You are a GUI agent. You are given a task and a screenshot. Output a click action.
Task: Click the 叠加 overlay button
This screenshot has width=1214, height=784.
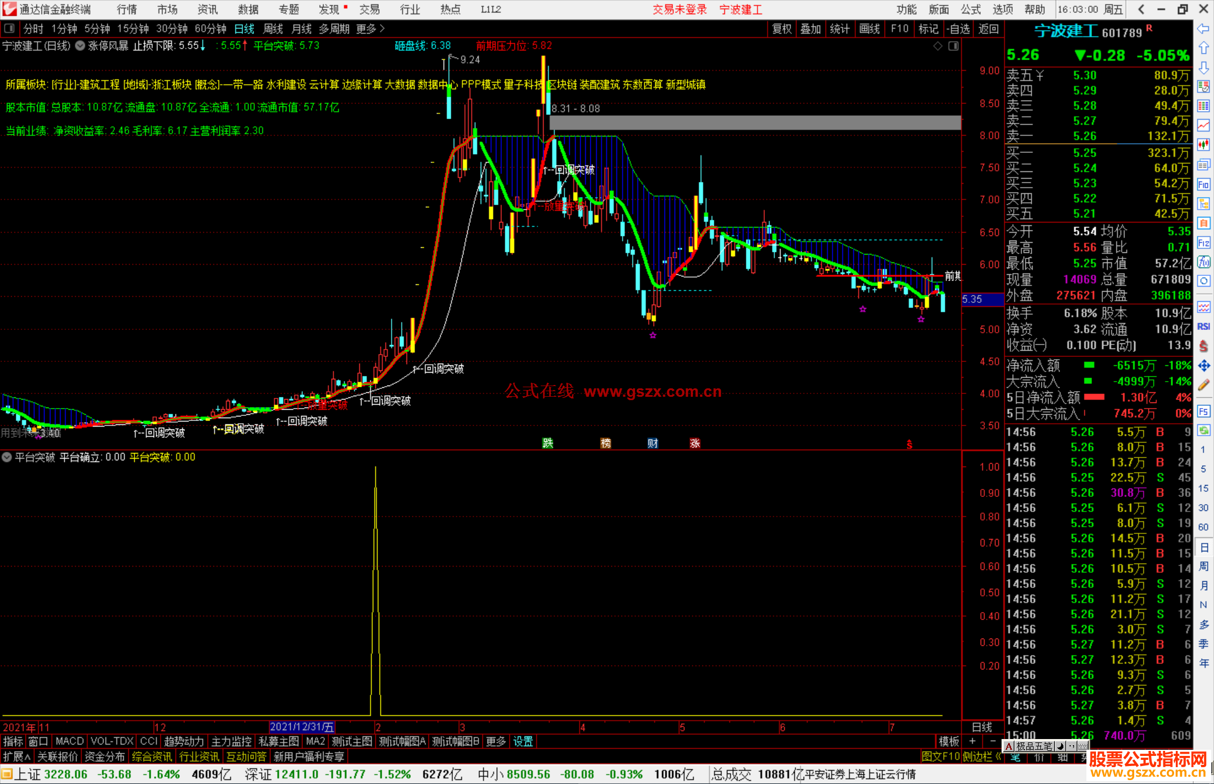[810, 29]
